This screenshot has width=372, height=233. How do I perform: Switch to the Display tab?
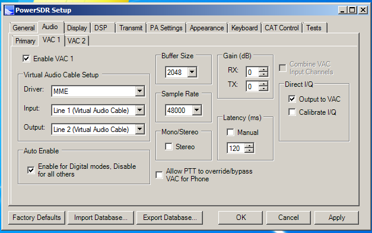click(77, 28)
